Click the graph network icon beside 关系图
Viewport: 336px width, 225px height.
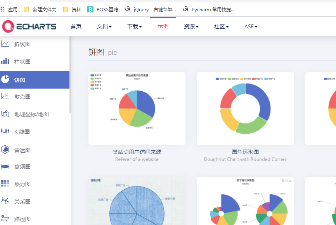click(5, 201)
